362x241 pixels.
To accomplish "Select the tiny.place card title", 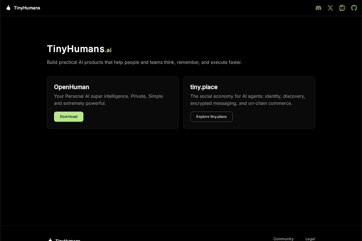I will (x=204, y=87).
